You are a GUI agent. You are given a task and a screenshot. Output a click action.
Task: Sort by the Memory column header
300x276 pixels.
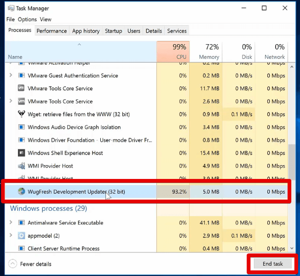[206, 52]
